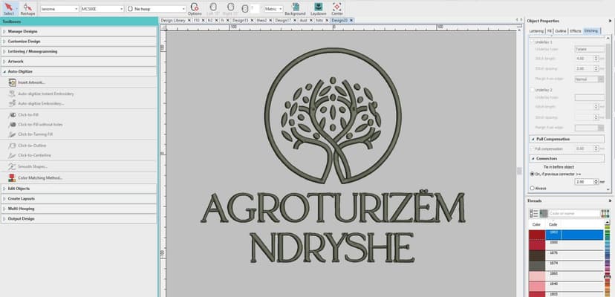Switch to the Lettering properties tab
The height and width of the screenshot is (297, 615).
coord(536,31)
